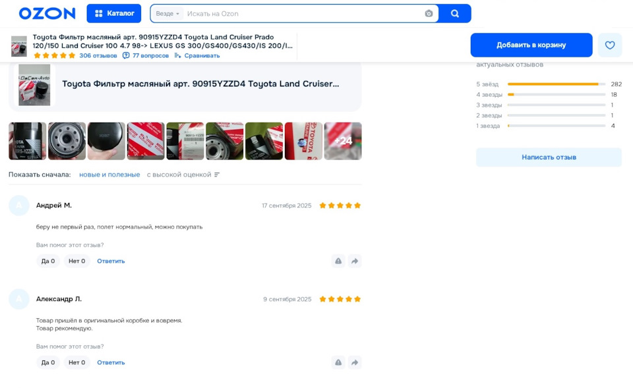Vote 'Нет 0' on Андрей М.'s review
633x388 pixels.
point(76,261)
